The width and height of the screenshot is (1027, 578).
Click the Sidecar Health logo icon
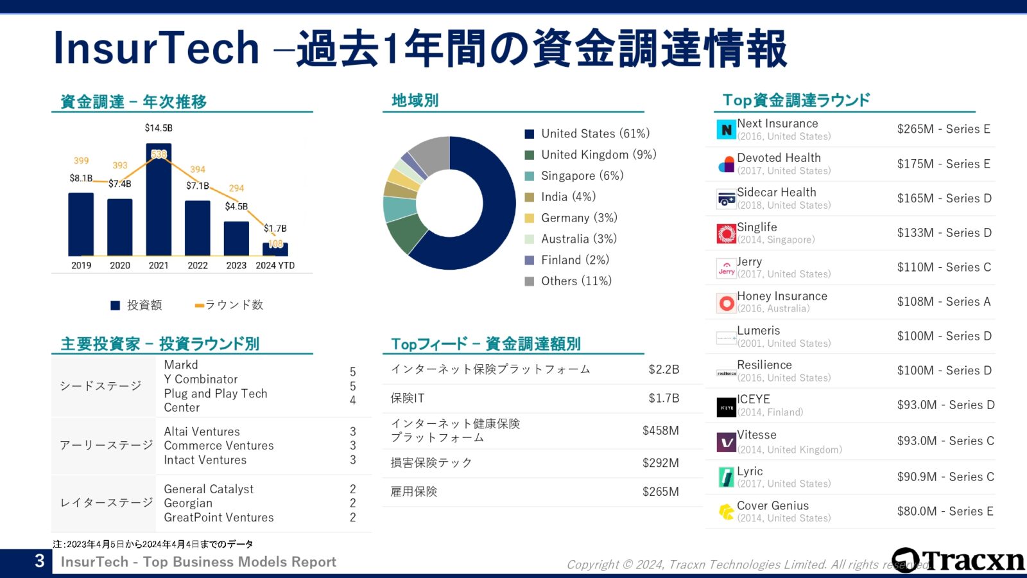[727, 199]
